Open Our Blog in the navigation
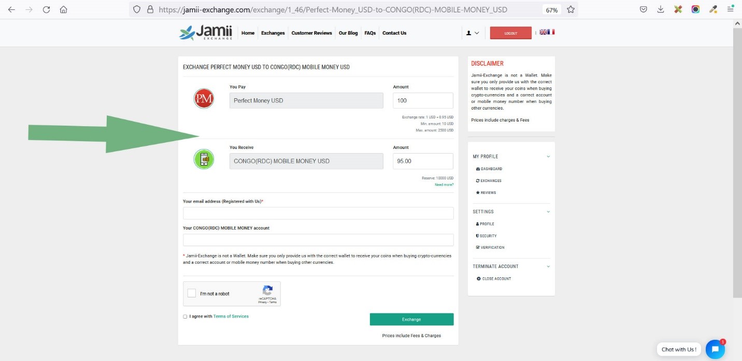The height and width of the screenshot is (361, 742). tap(348, 33)
